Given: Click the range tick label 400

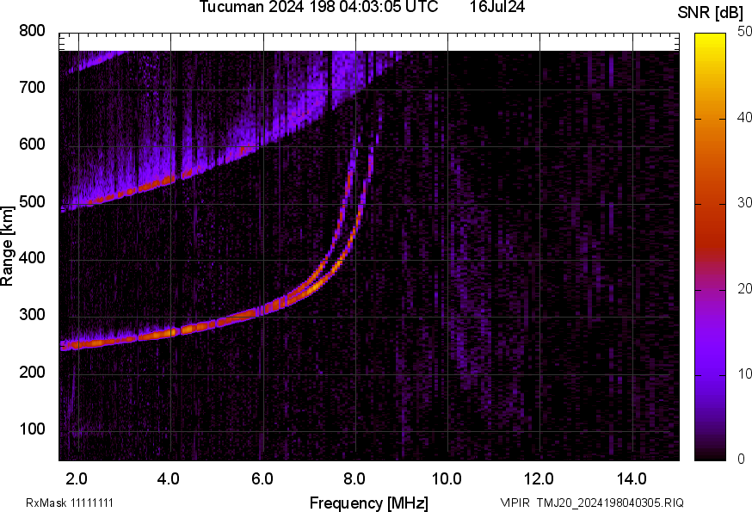Looking at the screenshot, I should pos(32,258).
